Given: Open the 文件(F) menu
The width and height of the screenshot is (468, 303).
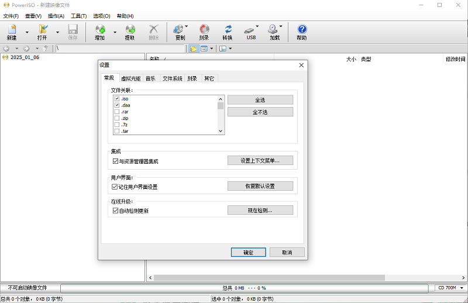Looking at the screenshot, I should pos(11,16).
